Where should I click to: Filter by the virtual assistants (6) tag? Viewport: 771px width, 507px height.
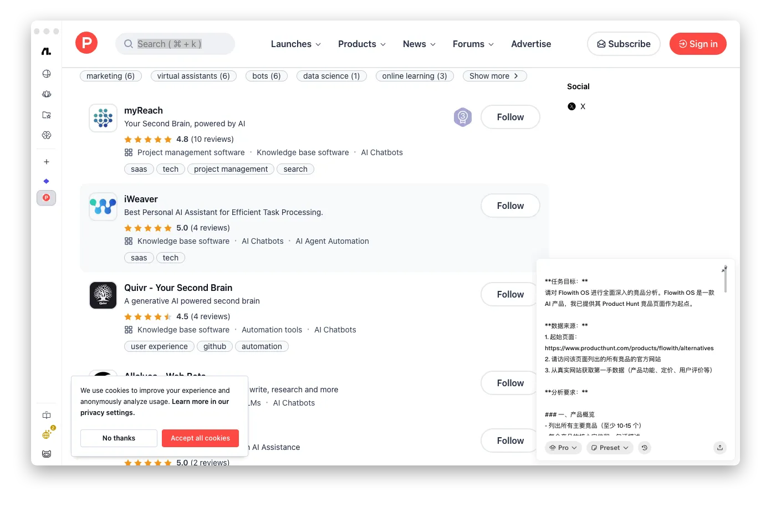[x=193, y=76]
